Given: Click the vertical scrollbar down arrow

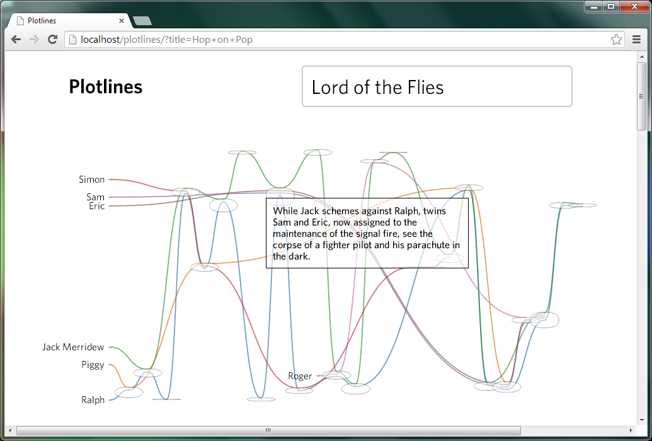Looking at the screenshot, I should coord(641,420).
